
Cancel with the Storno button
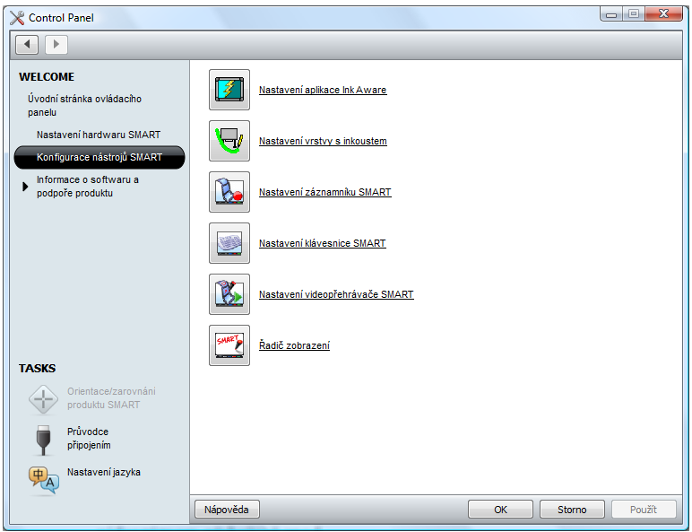pyautogui.click(x=572, y=510)
